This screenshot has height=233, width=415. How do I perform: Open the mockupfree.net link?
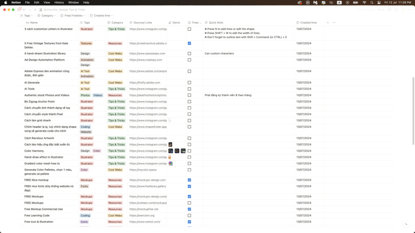144,209
